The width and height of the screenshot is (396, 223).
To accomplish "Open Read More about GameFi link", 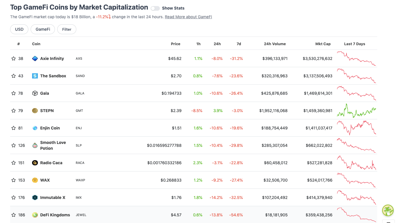I will (x=188, y=17).
